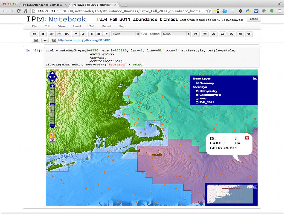Interrupt the kernel with the stop square
Viewport: 284px width, 214px height.
(x=99, y=34)
